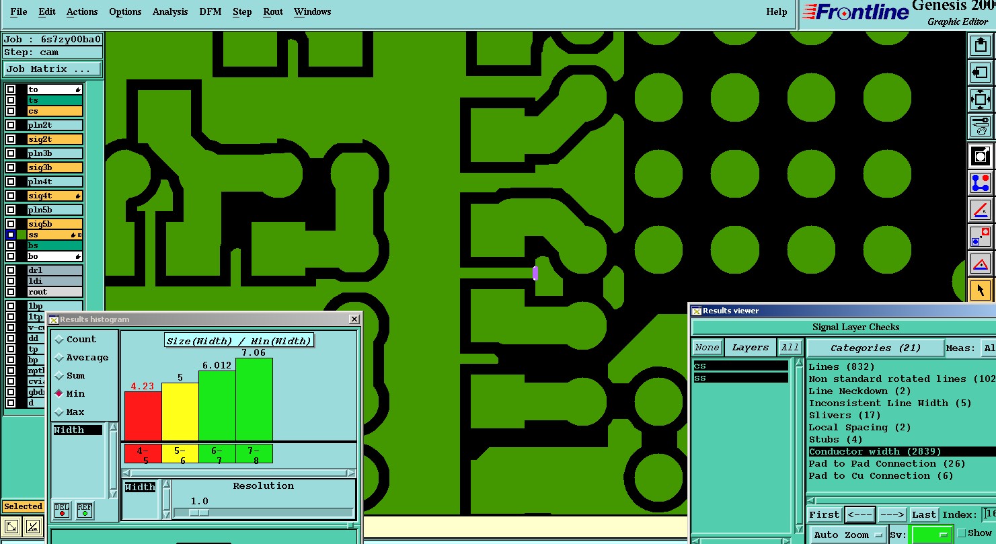
Task: Toggle display box for layer sig2t
Action: [x=11, y=139]
